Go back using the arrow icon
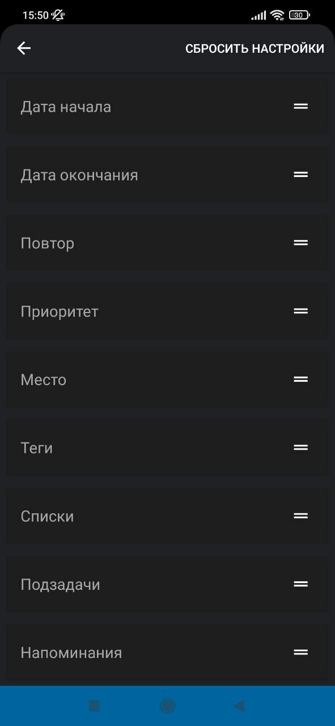Image resolution: width=335 pixels, height=726 pixels. 24,49
